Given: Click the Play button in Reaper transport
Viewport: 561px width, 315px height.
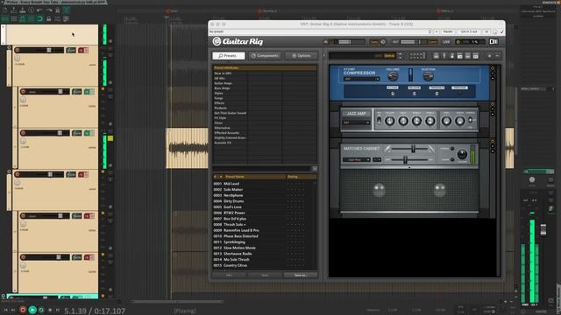Looking at the screenshot, I should pyautogui.click(x=32, y=310).
